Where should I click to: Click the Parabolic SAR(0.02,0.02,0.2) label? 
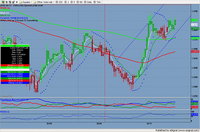click(x=14, y=18)
